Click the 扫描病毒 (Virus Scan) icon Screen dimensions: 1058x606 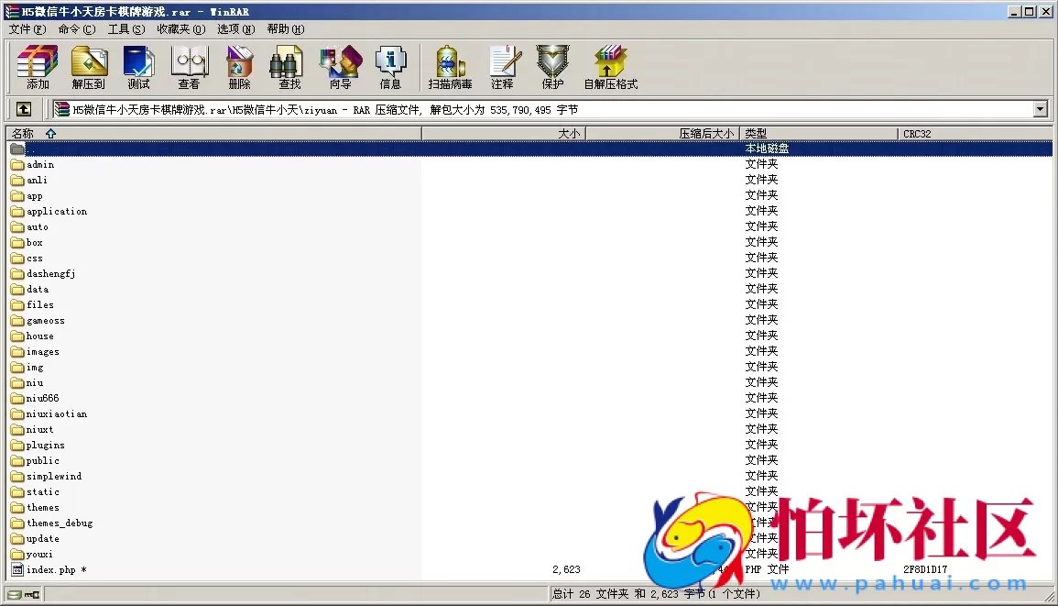click(x=450, y=68)
